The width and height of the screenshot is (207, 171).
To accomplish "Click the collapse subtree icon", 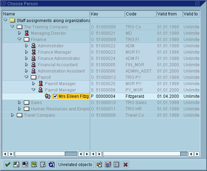I will (25, 164).
